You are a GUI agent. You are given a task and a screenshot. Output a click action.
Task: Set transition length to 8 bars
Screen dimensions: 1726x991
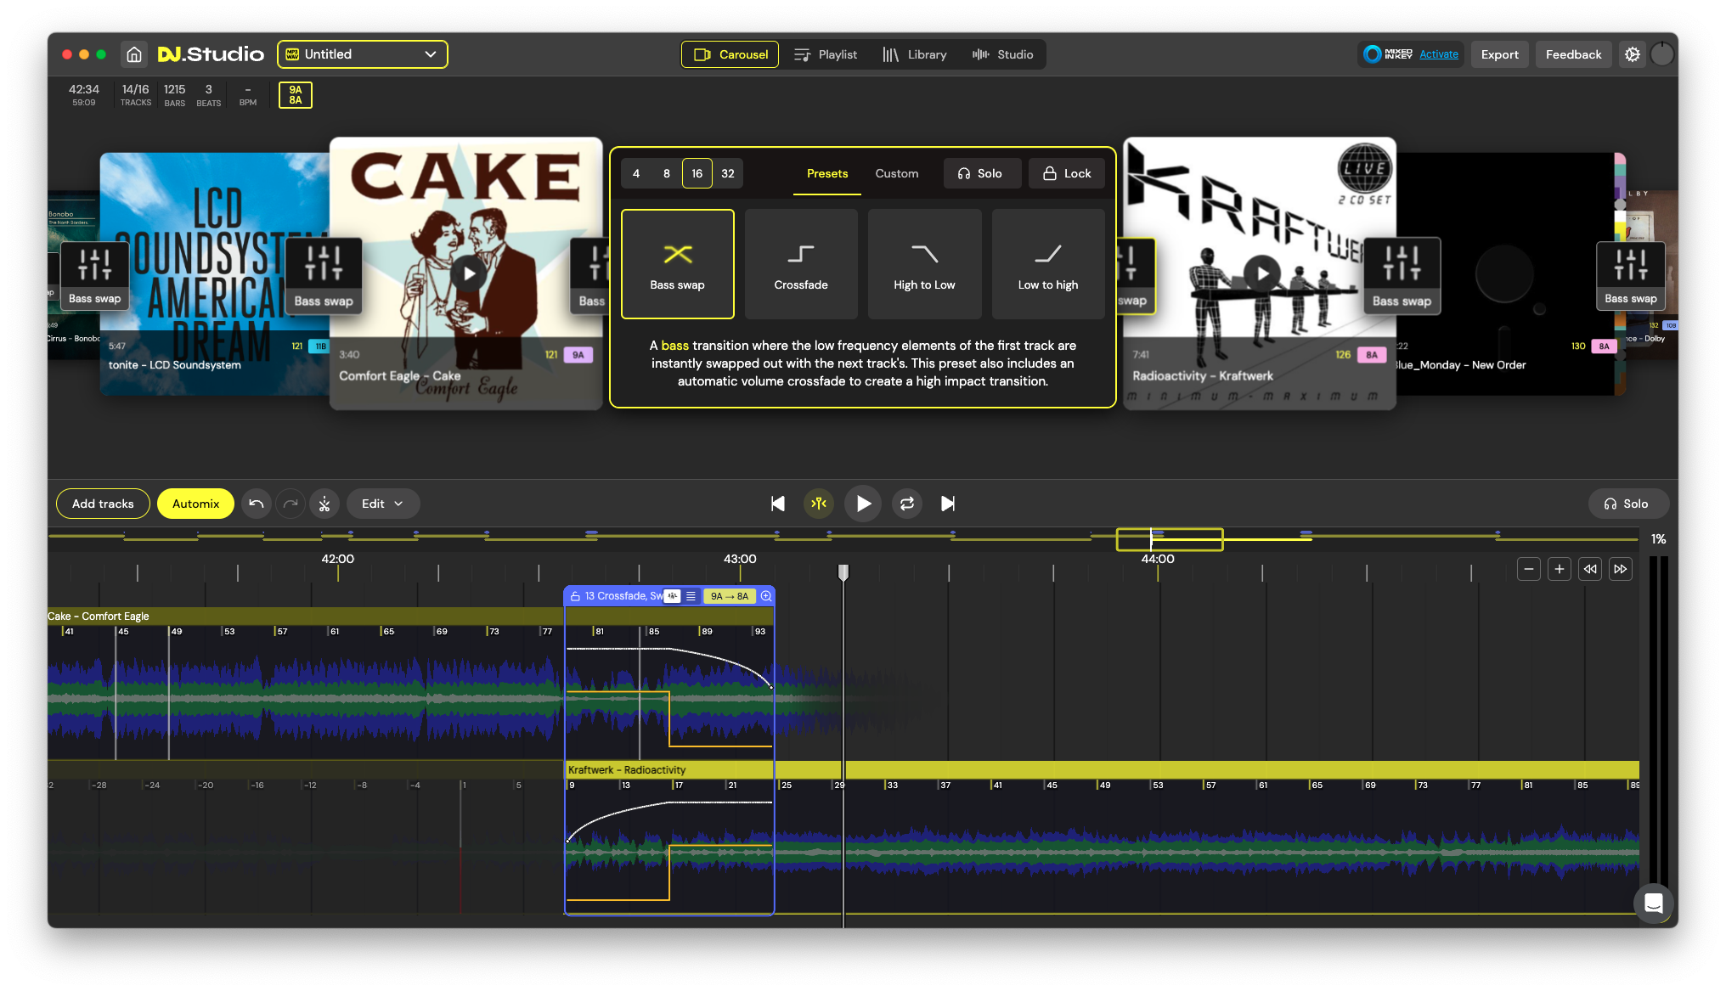(x=667, y=173)
